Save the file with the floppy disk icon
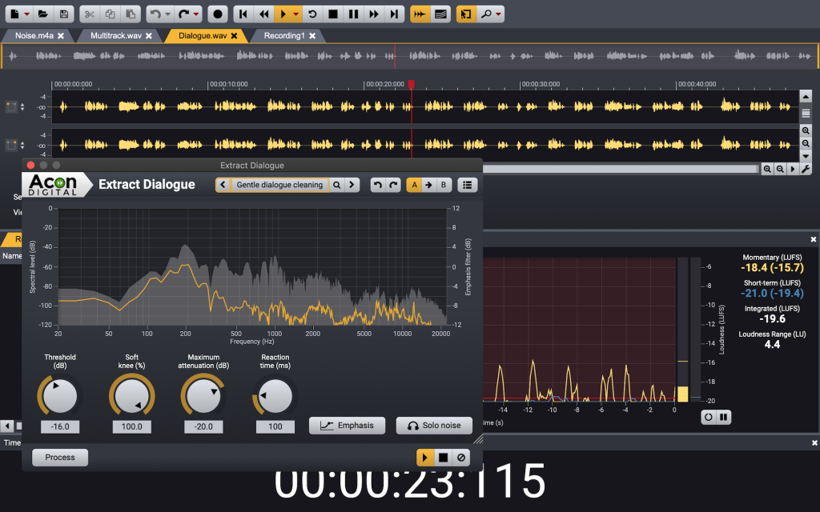The height and width of the screenshot is (512, 820). pyautogui.click(x=64, y=14)
